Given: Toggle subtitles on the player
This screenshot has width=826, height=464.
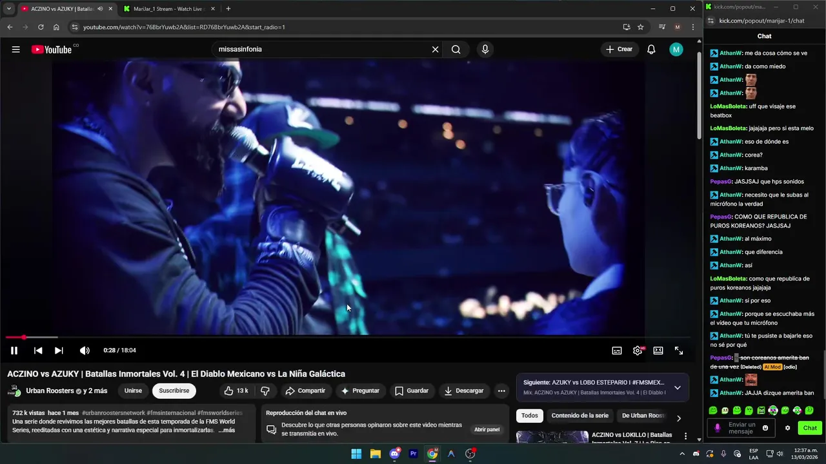Looking at the screenshot, I should coord(617,351).
